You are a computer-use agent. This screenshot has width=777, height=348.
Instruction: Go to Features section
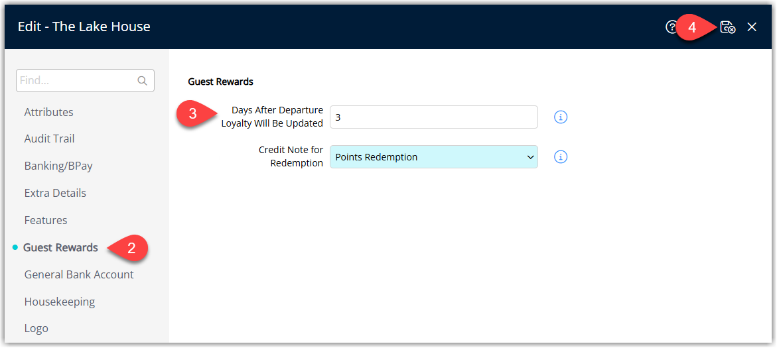point(46,220)
